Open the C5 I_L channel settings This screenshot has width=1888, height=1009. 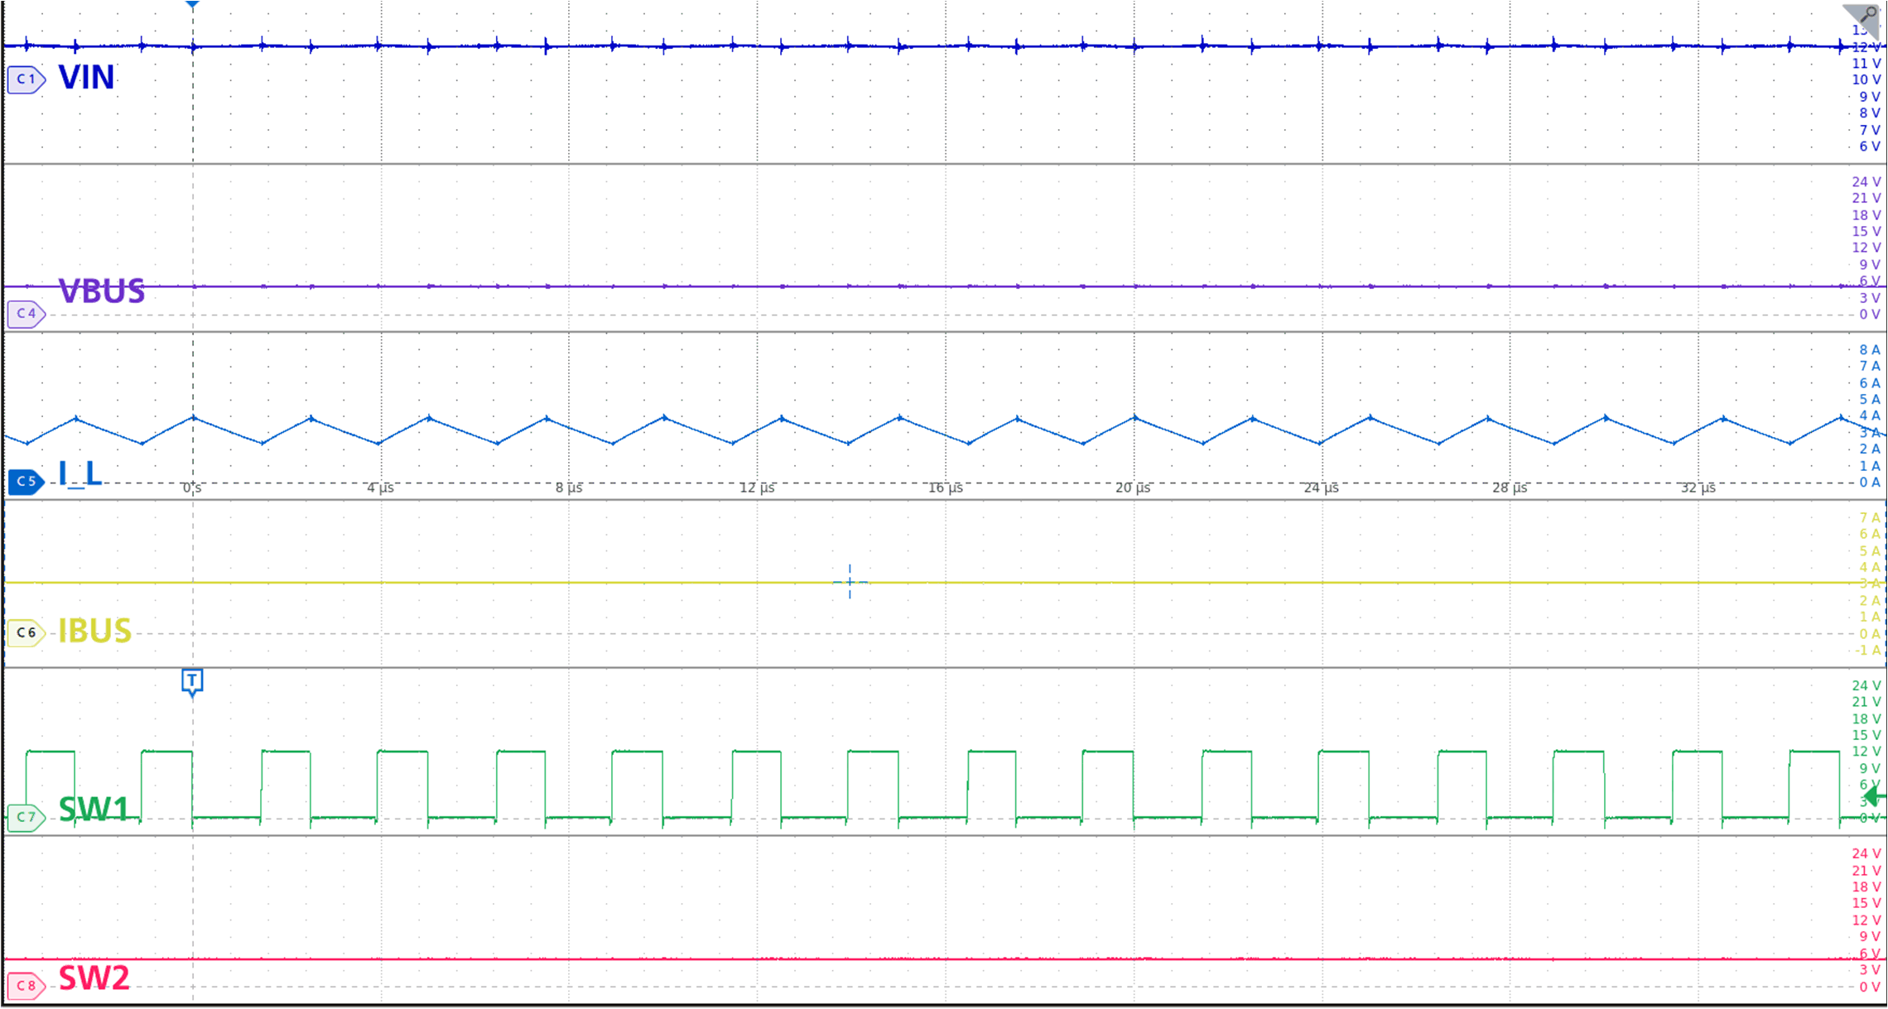point(24,481)
